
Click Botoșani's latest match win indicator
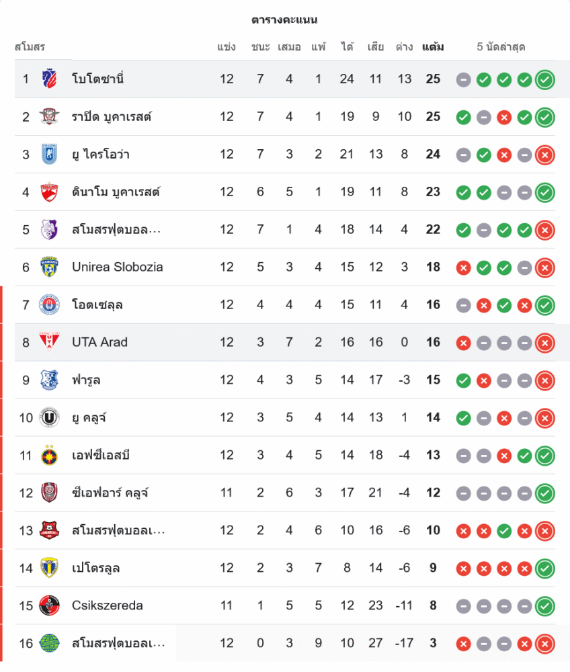pyautogui.click(x=545, y=79)
